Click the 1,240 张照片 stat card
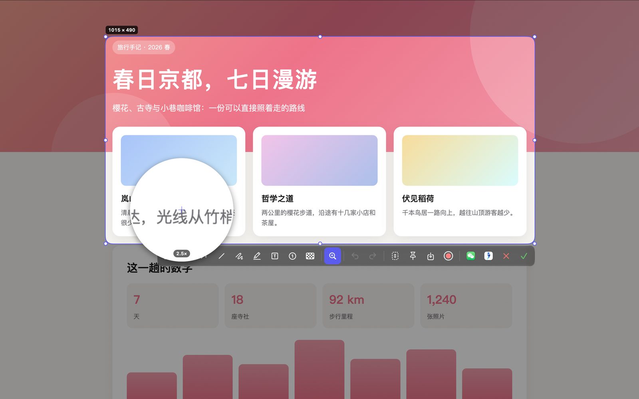The width and height of the screenshot is (639, 399). 466,306
